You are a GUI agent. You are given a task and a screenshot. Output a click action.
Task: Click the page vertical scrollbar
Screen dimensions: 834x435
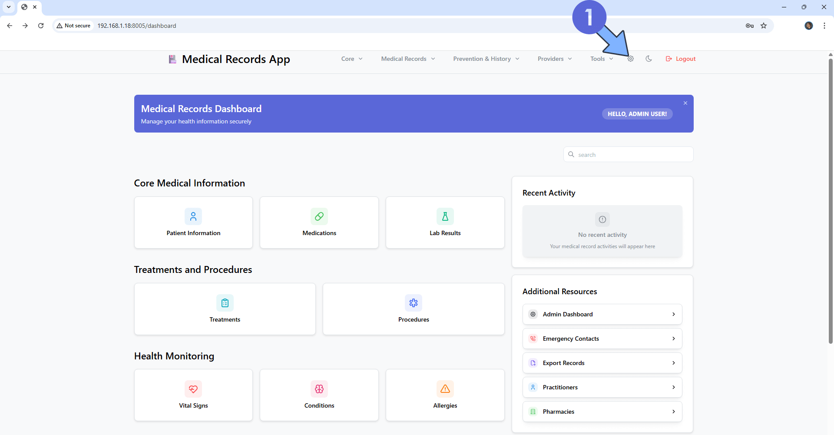point(831,200)
